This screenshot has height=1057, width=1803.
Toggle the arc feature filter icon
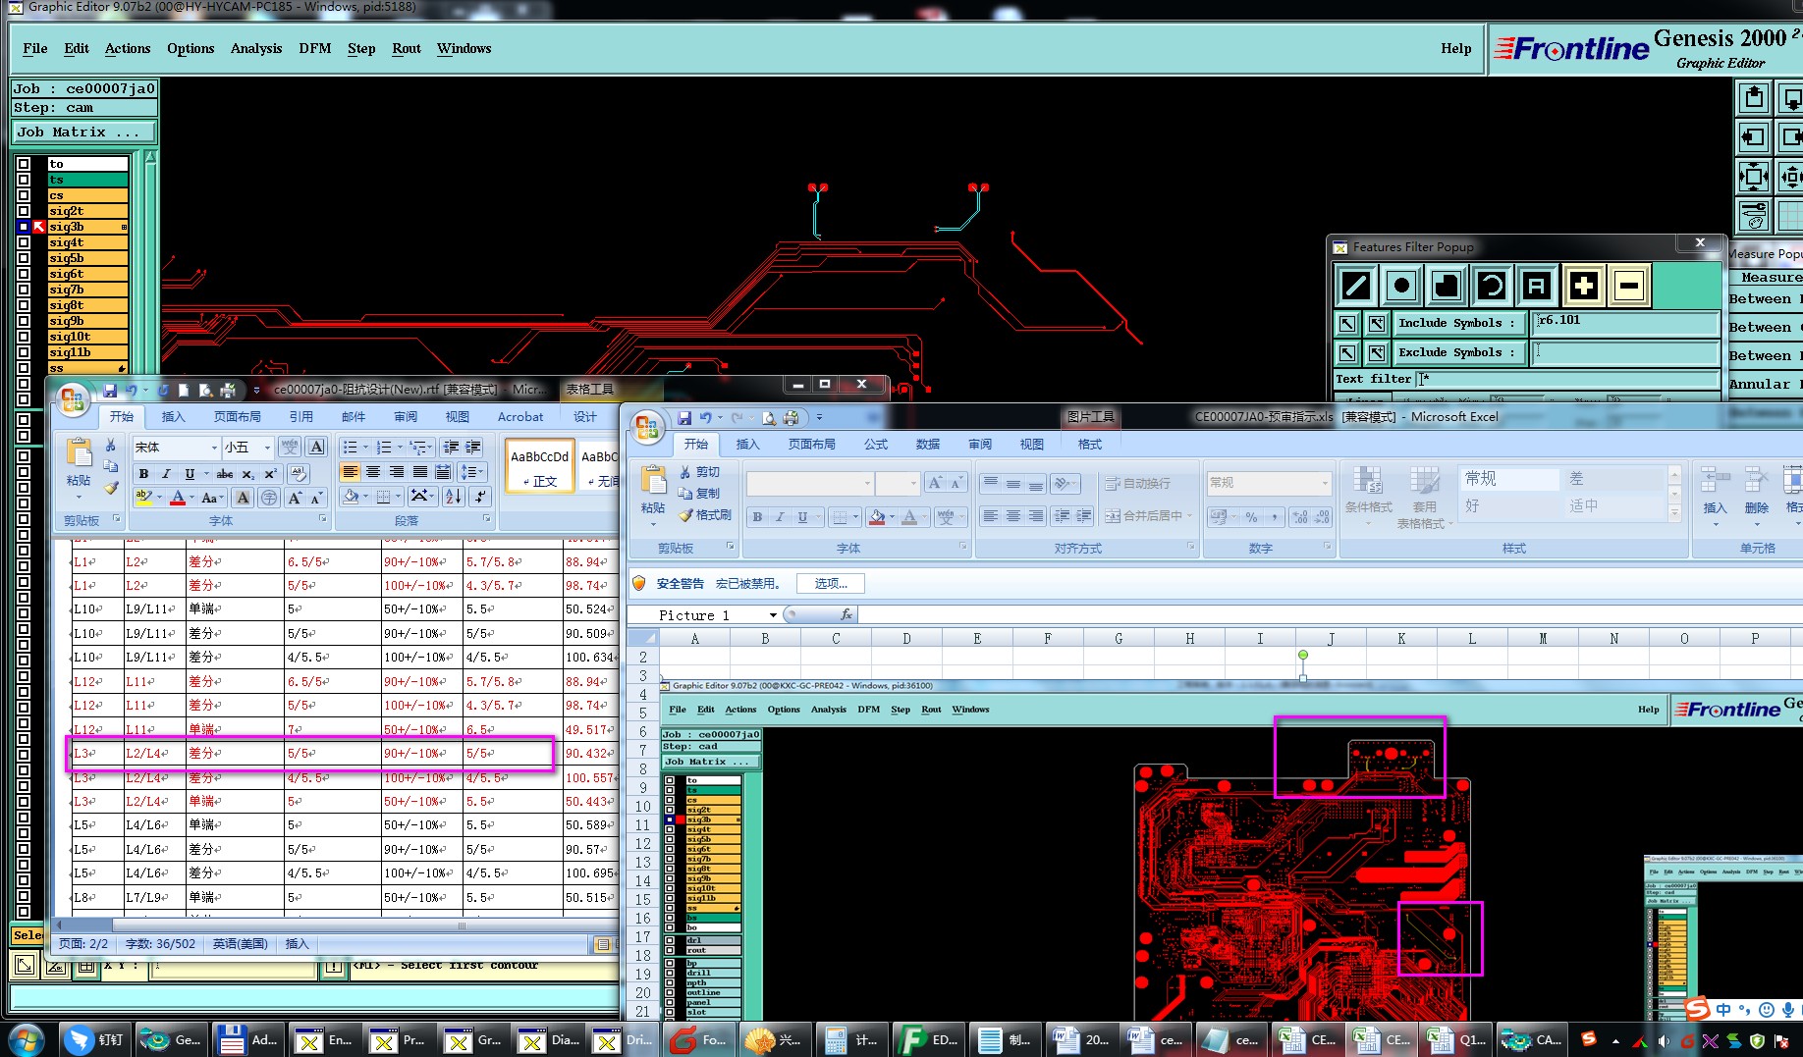(x=1492, y=286)
